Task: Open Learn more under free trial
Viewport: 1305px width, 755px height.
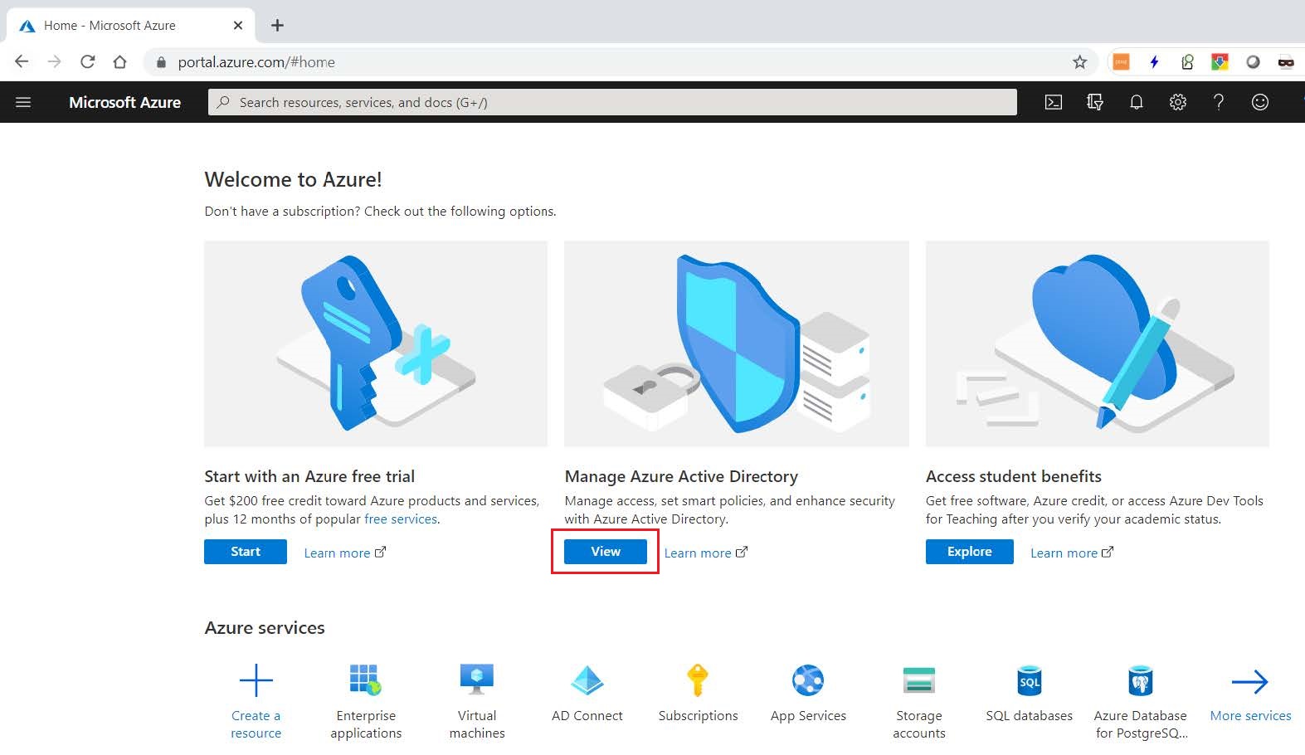Action: (344, 553)
